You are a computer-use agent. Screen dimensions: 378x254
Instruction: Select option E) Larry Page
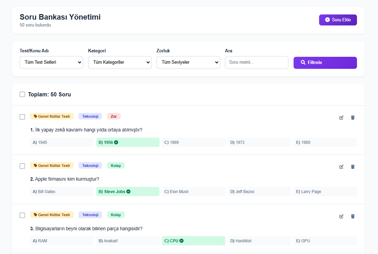coord(325,192)
